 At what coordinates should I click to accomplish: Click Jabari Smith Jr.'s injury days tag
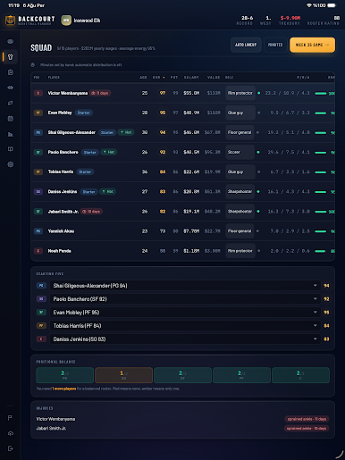[x=91, y=212]
